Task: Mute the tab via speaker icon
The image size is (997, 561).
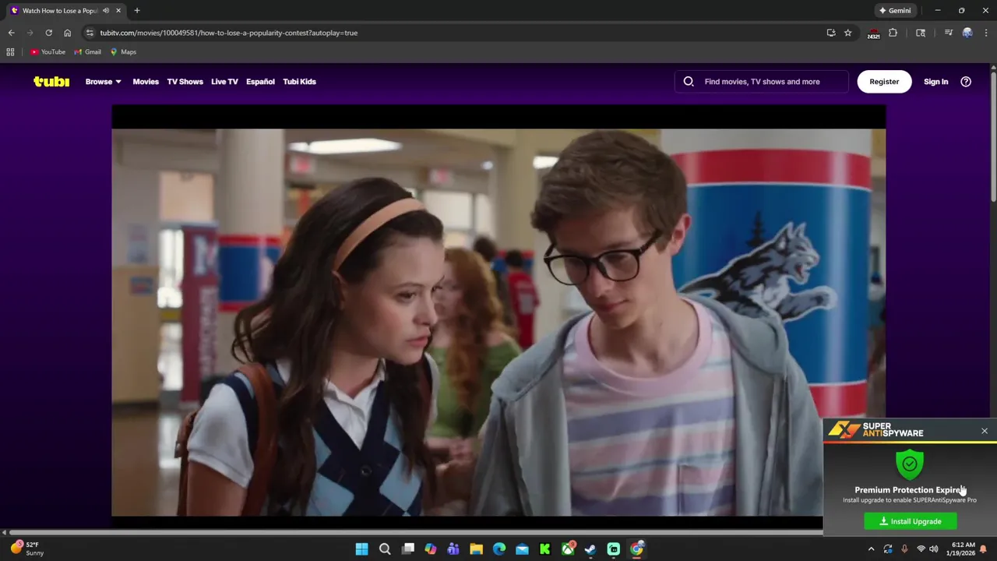Action: [x=106, y=11]
